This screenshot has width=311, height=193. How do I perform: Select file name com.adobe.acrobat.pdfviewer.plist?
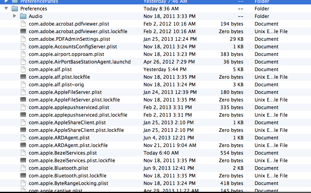(x=69, y=24)
